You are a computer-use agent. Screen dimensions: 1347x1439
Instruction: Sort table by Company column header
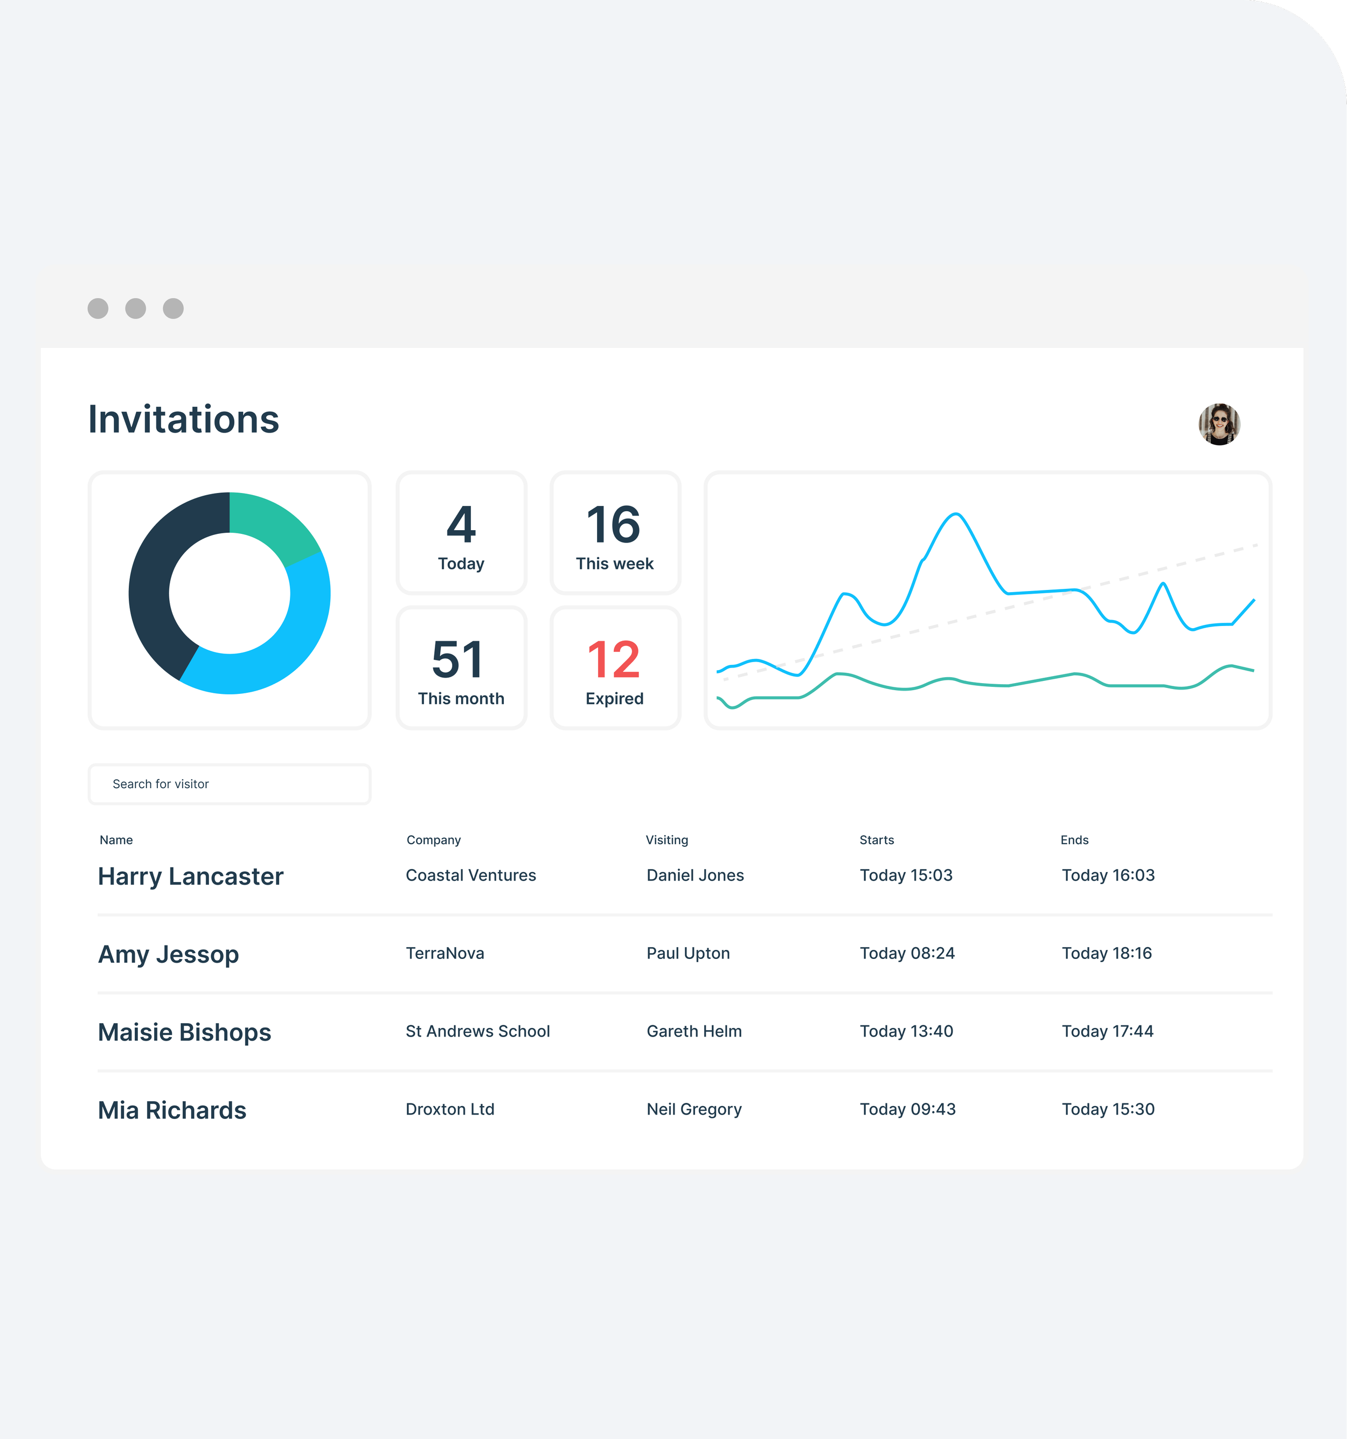[433, 840]
